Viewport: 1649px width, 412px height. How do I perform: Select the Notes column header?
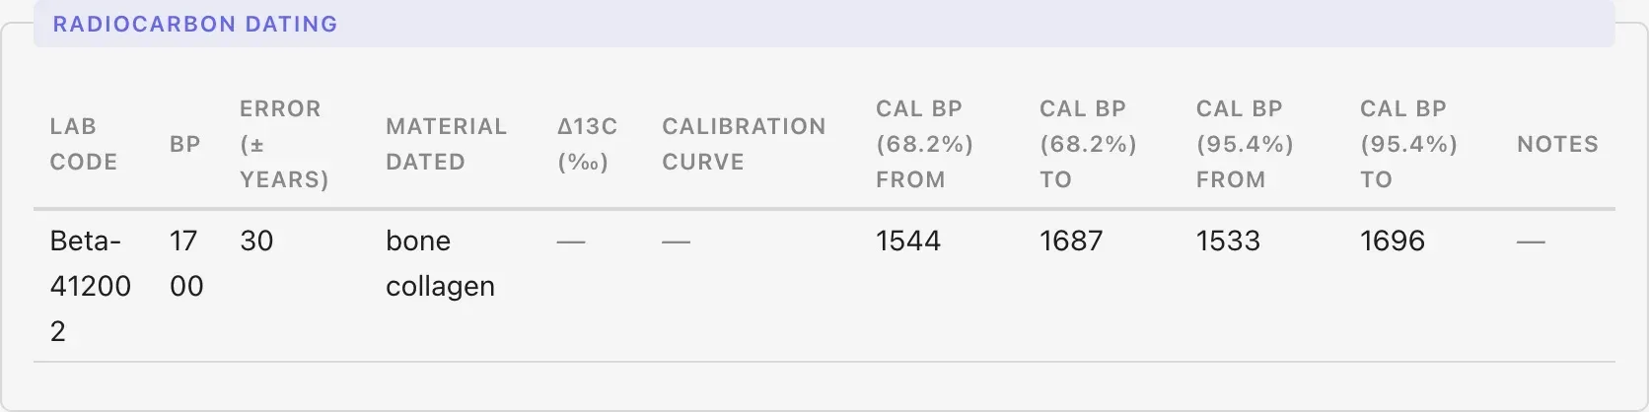(x=1557, y=144)
